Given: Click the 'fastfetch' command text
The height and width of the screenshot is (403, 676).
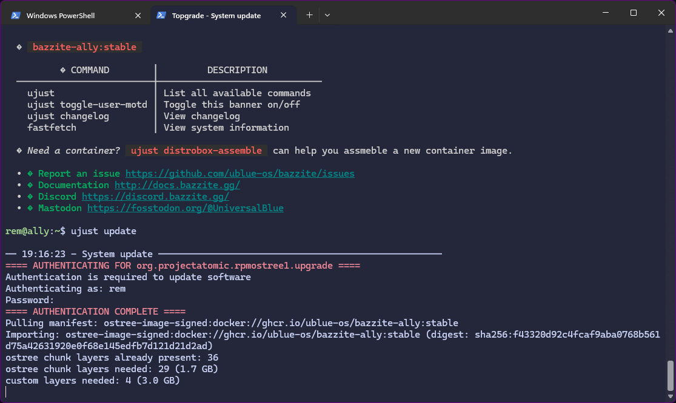Looking at the screenshot, I should tap(52, 128).
